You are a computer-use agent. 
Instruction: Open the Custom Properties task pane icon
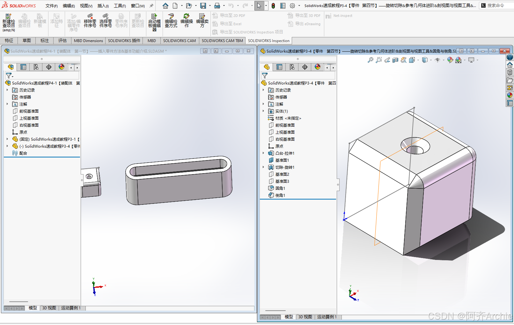(x=510, y=103)
